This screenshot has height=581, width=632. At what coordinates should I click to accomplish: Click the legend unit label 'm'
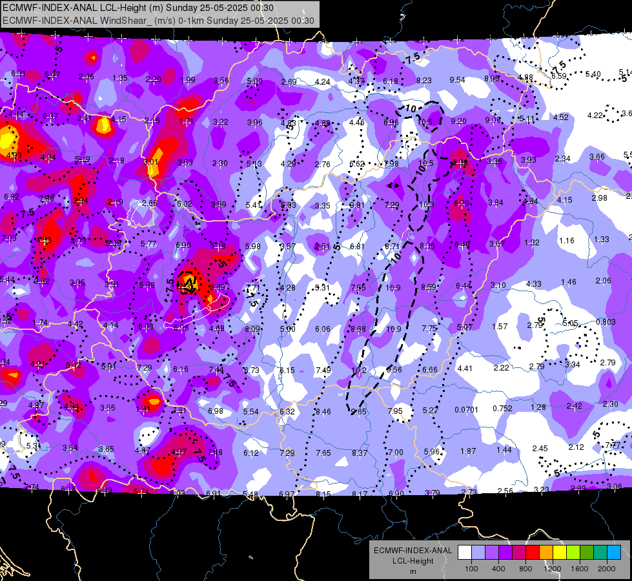coord(413,571)
